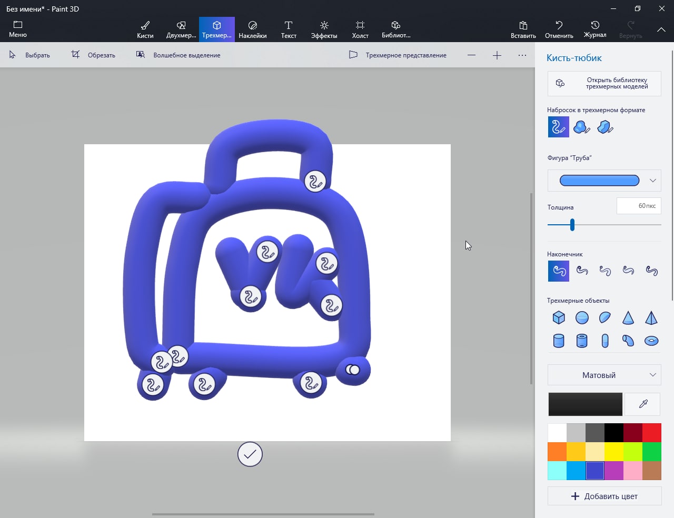The height and width of the screenshot is (518, 674).
Task: Select the first Наконечник tip style
Action: (x=559, y=271)
